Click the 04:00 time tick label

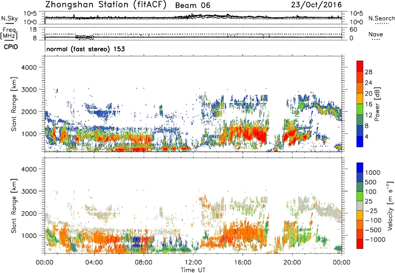point(94,263)
